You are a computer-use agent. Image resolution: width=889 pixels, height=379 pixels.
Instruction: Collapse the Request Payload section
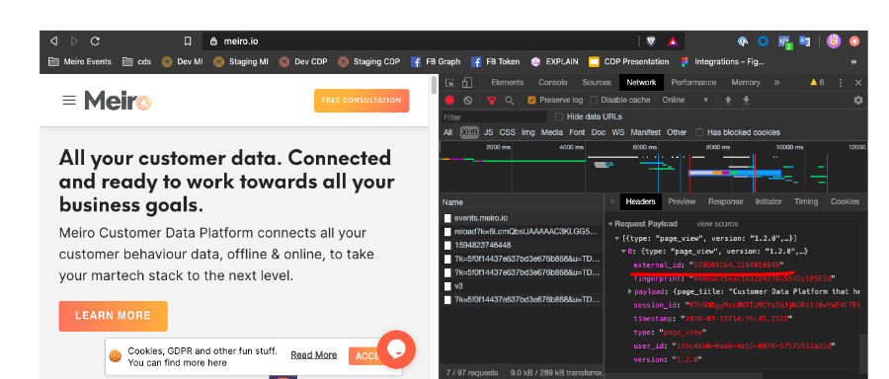[610, 224]
